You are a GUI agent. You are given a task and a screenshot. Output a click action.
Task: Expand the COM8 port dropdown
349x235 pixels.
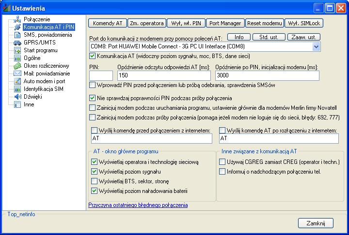coord(316,46)
